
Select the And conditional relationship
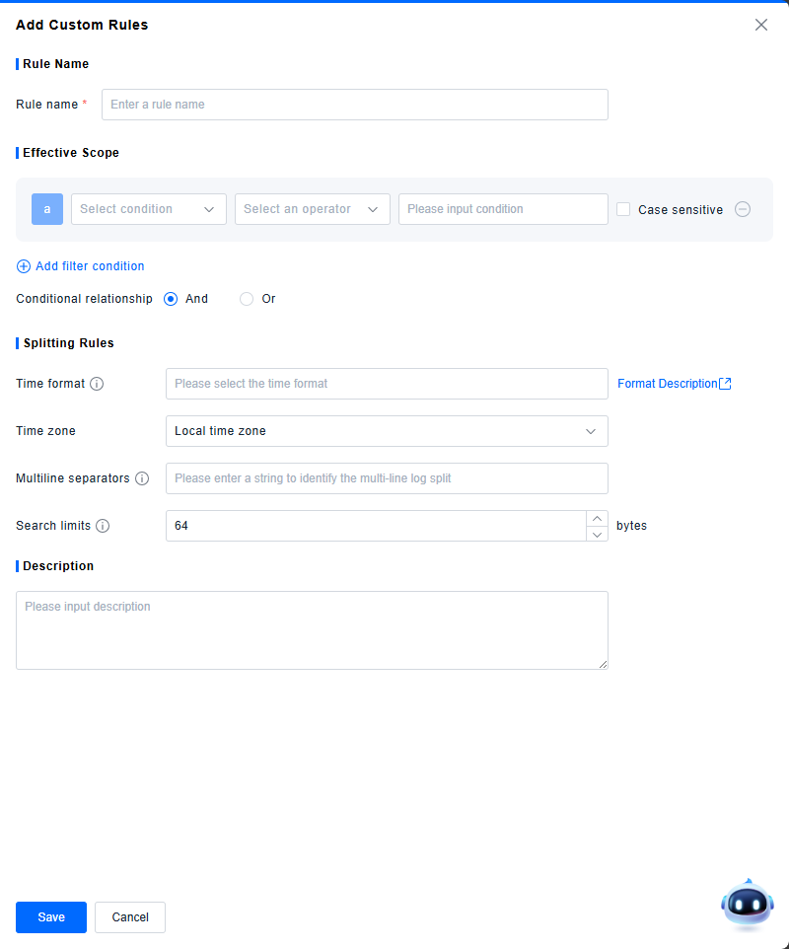(171, 299)
